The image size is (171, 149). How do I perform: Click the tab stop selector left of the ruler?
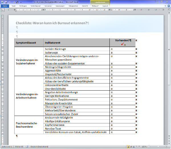point(2,10)
